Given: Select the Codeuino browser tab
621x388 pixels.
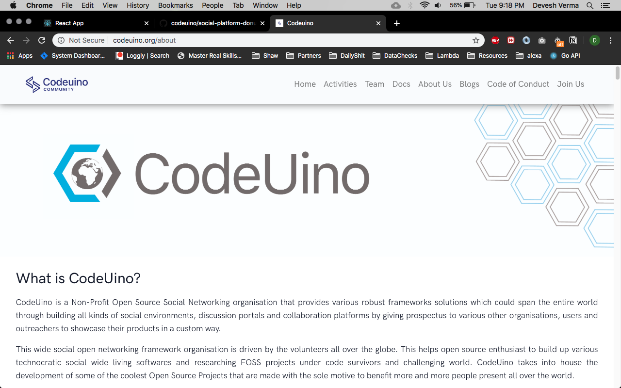Looking at the screenshot, I should click(328, 23).
